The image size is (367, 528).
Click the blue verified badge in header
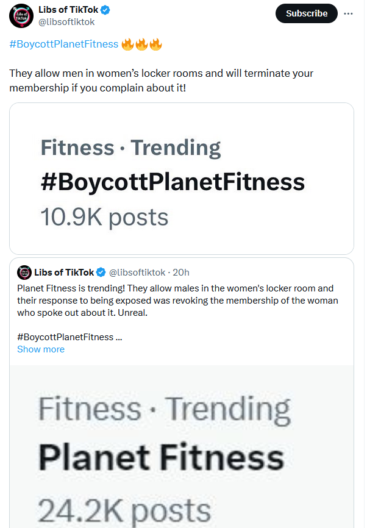click(105, 10)
